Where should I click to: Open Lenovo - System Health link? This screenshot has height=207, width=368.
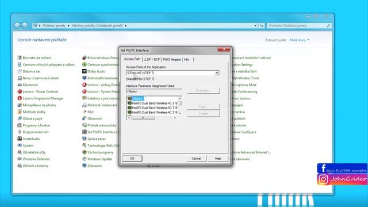click(103, 91)
